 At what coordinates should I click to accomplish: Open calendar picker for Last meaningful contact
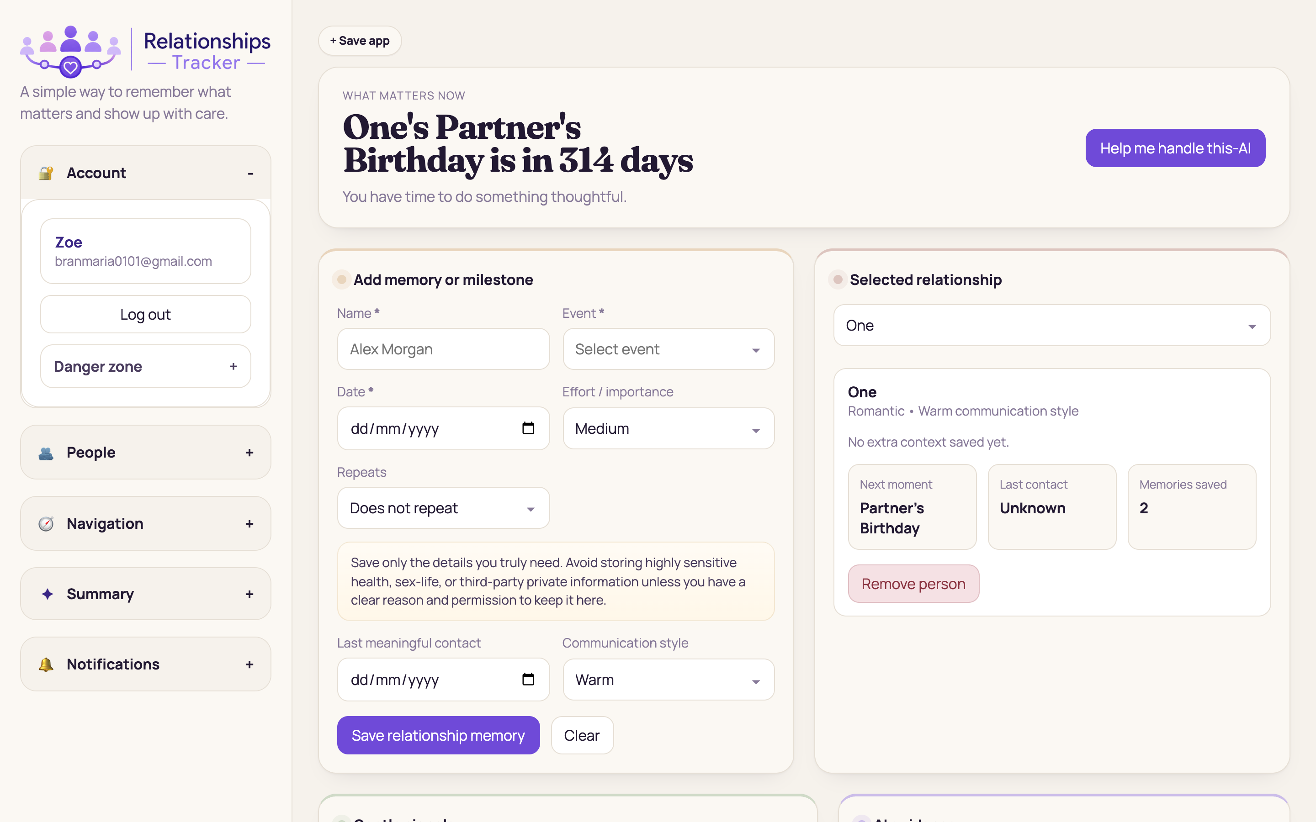coord(528,680)
